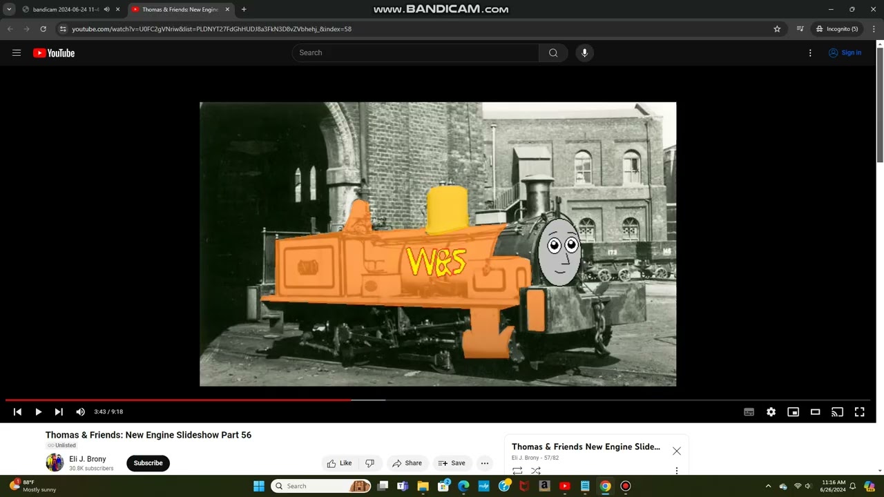This screenshot has width=884, height=497.
Task: Focus the YouTube search field
Action: pos(416,52)
